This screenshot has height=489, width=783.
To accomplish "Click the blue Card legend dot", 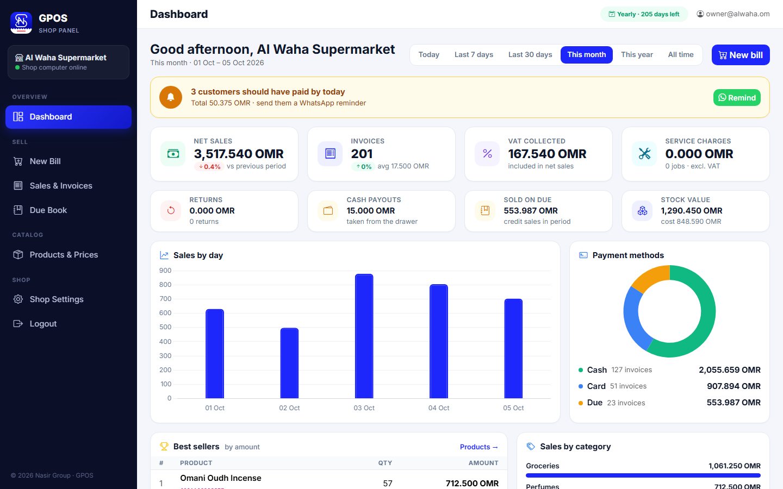I will [x=581, y=386].
